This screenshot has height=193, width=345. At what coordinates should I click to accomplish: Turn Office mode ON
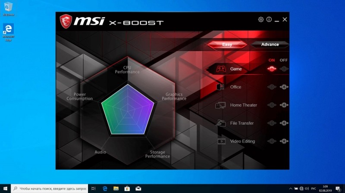tap(272, 87)
